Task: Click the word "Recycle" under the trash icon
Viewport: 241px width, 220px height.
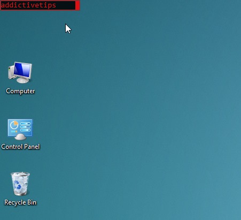Action: click(15, 202)
